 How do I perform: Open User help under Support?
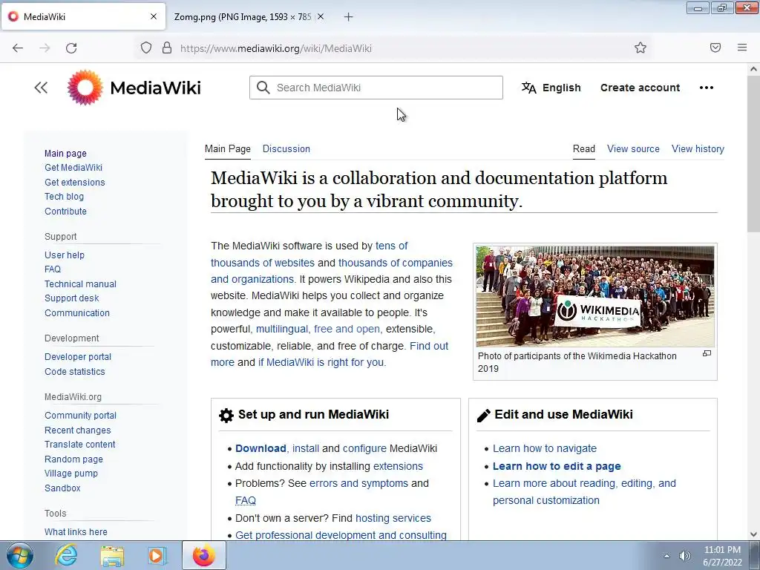[65, 255]
